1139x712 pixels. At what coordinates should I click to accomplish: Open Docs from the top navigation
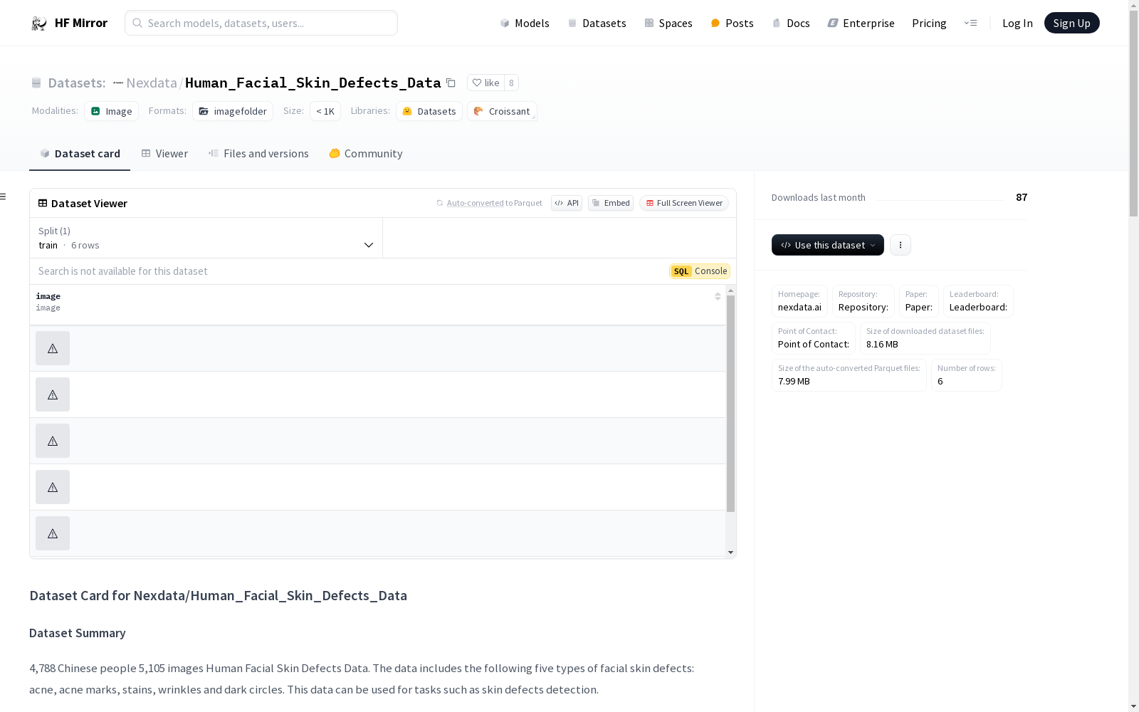[x=791, y=23]
